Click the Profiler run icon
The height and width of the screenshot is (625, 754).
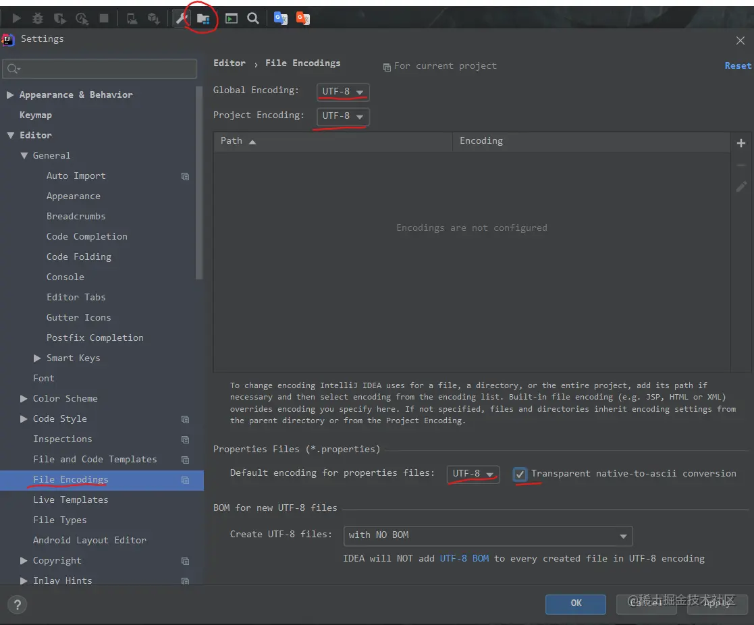coord(82,18)
